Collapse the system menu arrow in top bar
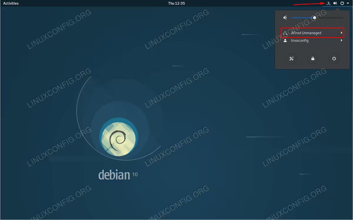 click(348, 3)
